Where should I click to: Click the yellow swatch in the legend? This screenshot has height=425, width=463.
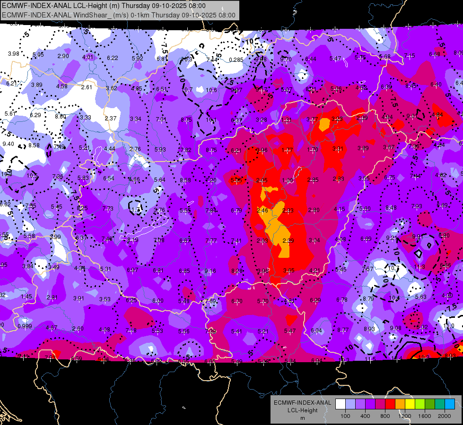pyautogui.click(x=410, y=404)
